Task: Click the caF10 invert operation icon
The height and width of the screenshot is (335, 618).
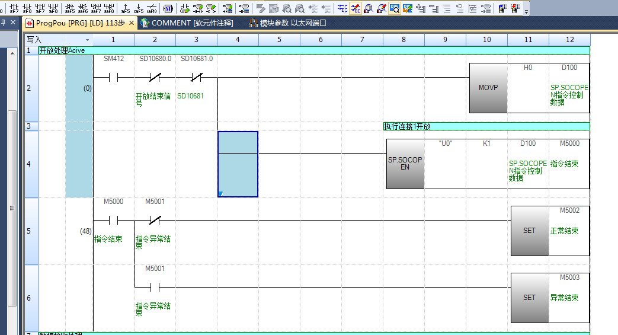Action: [x=152, y=8]
